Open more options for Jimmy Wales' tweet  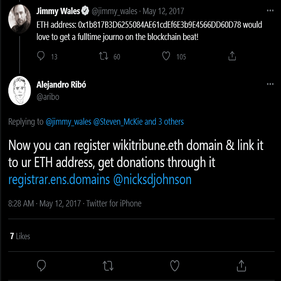[270, 11]
